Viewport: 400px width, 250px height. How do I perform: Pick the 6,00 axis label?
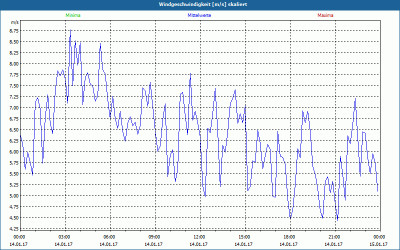click(14, 152)
